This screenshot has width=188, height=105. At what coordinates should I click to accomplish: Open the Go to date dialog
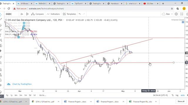click(x=43, y=95)
